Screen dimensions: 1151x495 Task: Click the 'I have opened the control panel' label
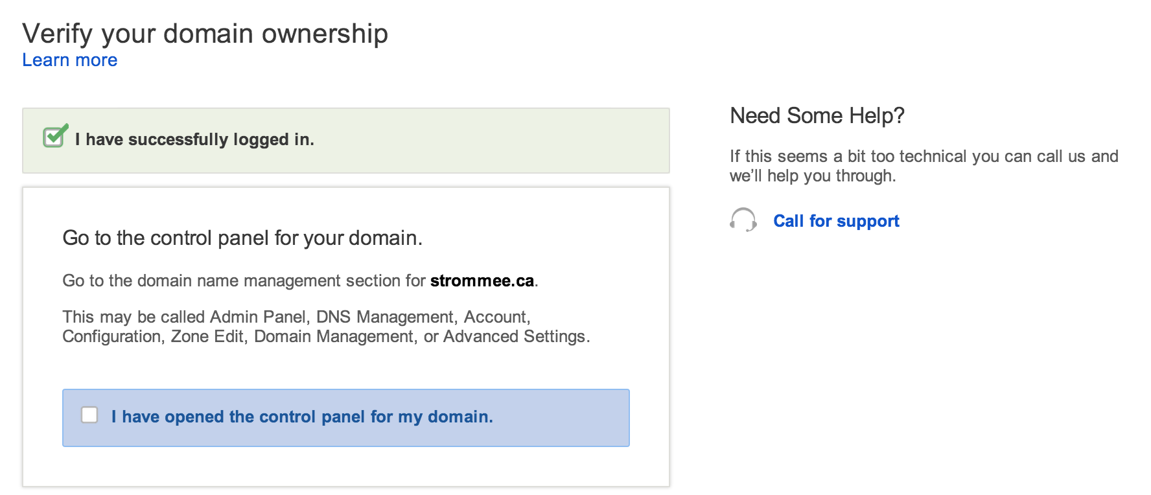pos(302,417)
